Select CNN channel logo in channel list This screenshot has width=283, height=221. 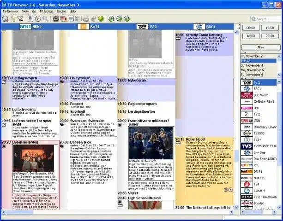[247, 121]
